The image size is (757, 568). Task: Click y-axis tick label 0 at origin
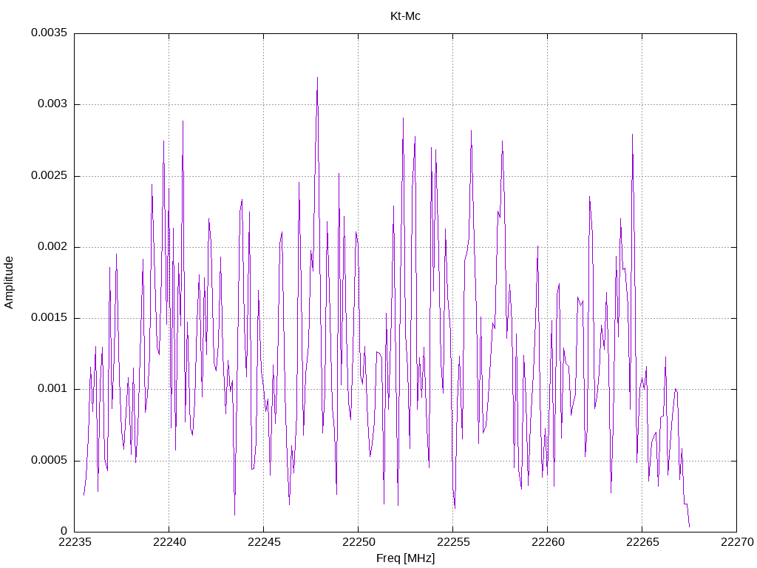click(64, 531)
